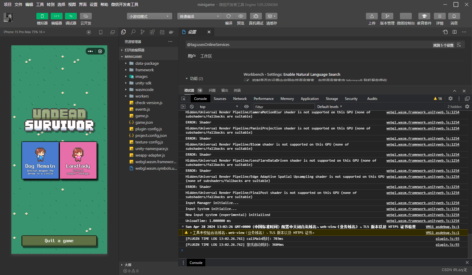
Task: Open explorer more options ellipsis
Action: point(170,41)
